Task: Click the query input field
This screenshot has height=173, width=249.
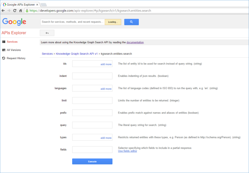Action: click(92, 125)
